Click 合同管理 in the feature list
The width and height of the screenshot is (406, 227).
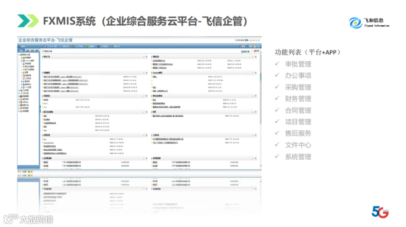click(298, 111)
